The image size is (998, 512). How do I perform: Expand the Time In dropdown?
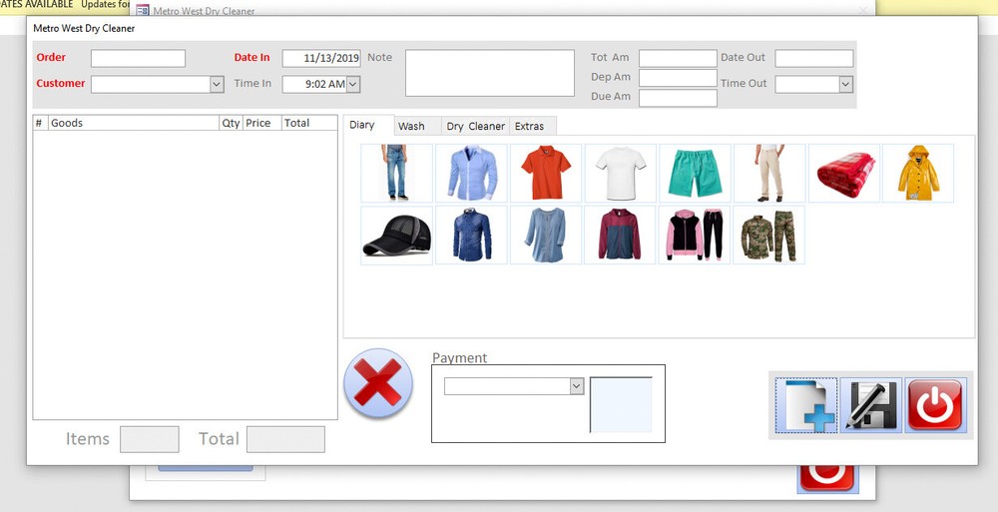(353, 84)
